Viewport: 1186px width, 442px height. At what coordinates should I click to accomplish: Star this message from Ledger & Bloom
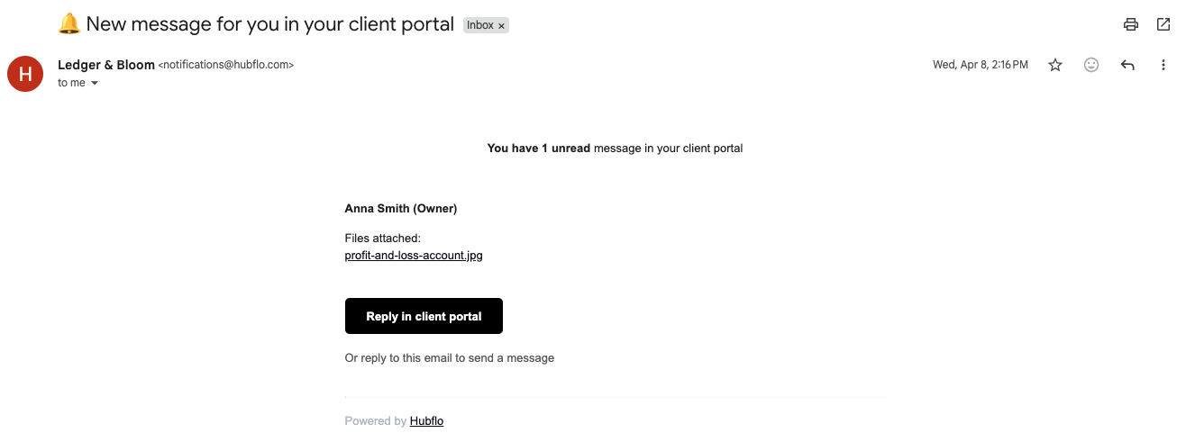[x=1055, y=65]
